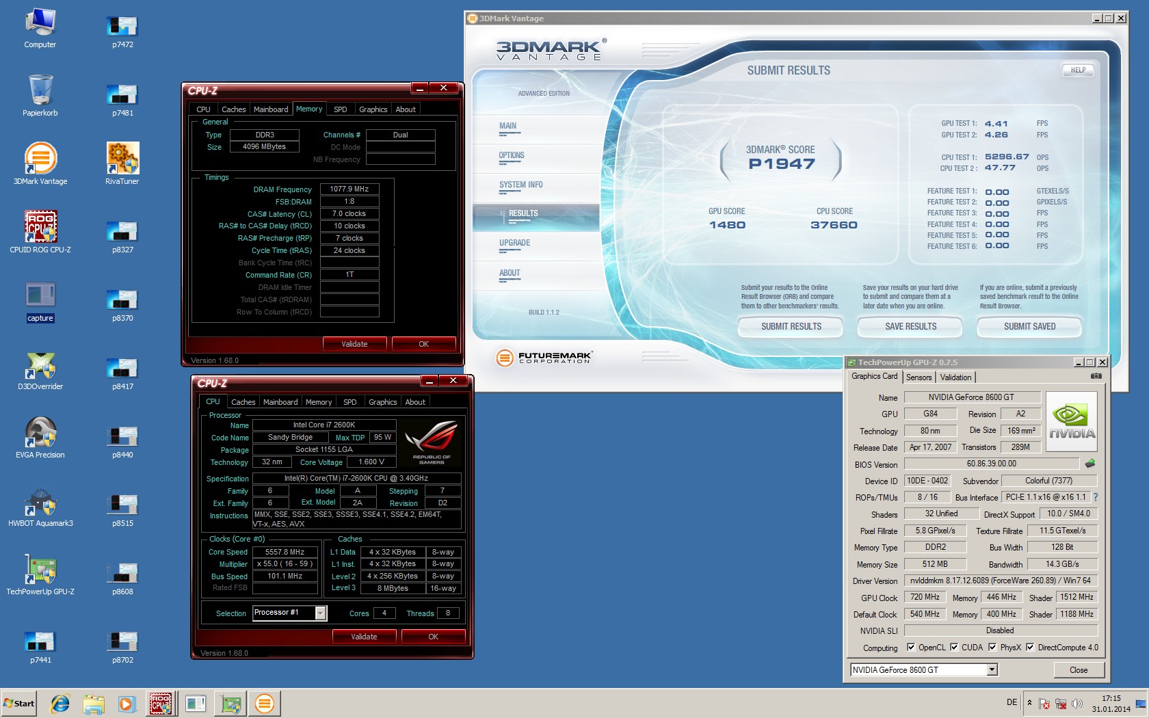Screen dimensions: 1149x718
Task: Show hidden tray icons arrow
Action: click(x=1029, y=702)
